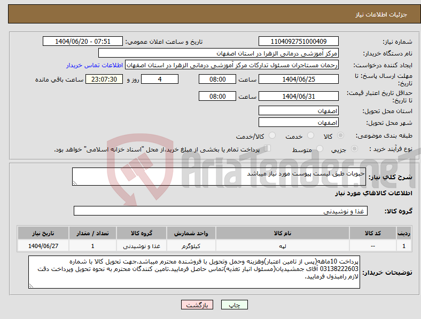Click the price validity hour field 08:00

click(x=217, y=96)
